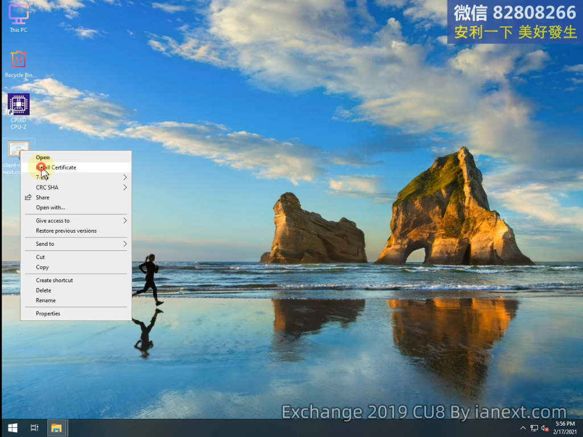Select the certificate file icon on desktop

(x=17, y=149)
